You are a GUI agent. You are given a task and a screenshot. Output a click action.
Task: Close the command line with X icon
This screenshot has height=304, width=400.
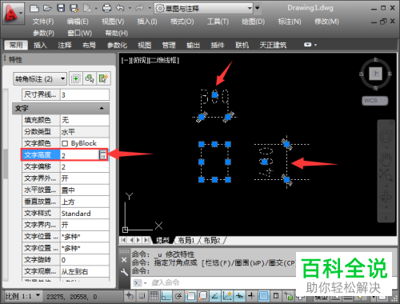coord(124,260)
